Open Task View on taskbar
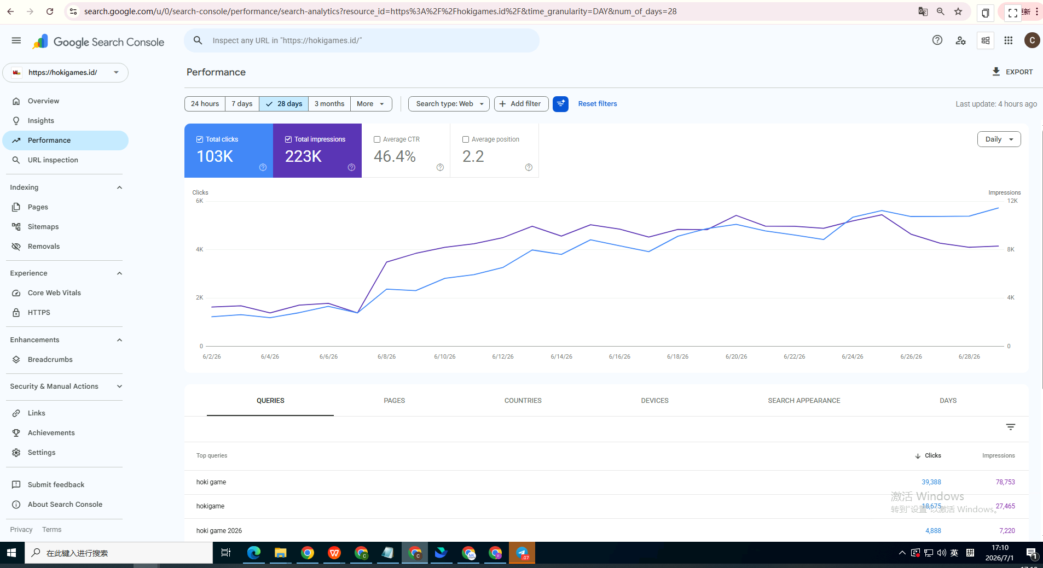The width and height of the screenshot is (1043, 568). 226,553
